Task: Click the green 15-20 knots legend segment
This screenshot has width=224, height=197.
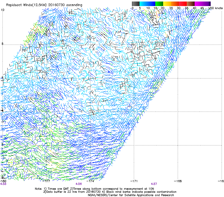Action: click(159, 4)
